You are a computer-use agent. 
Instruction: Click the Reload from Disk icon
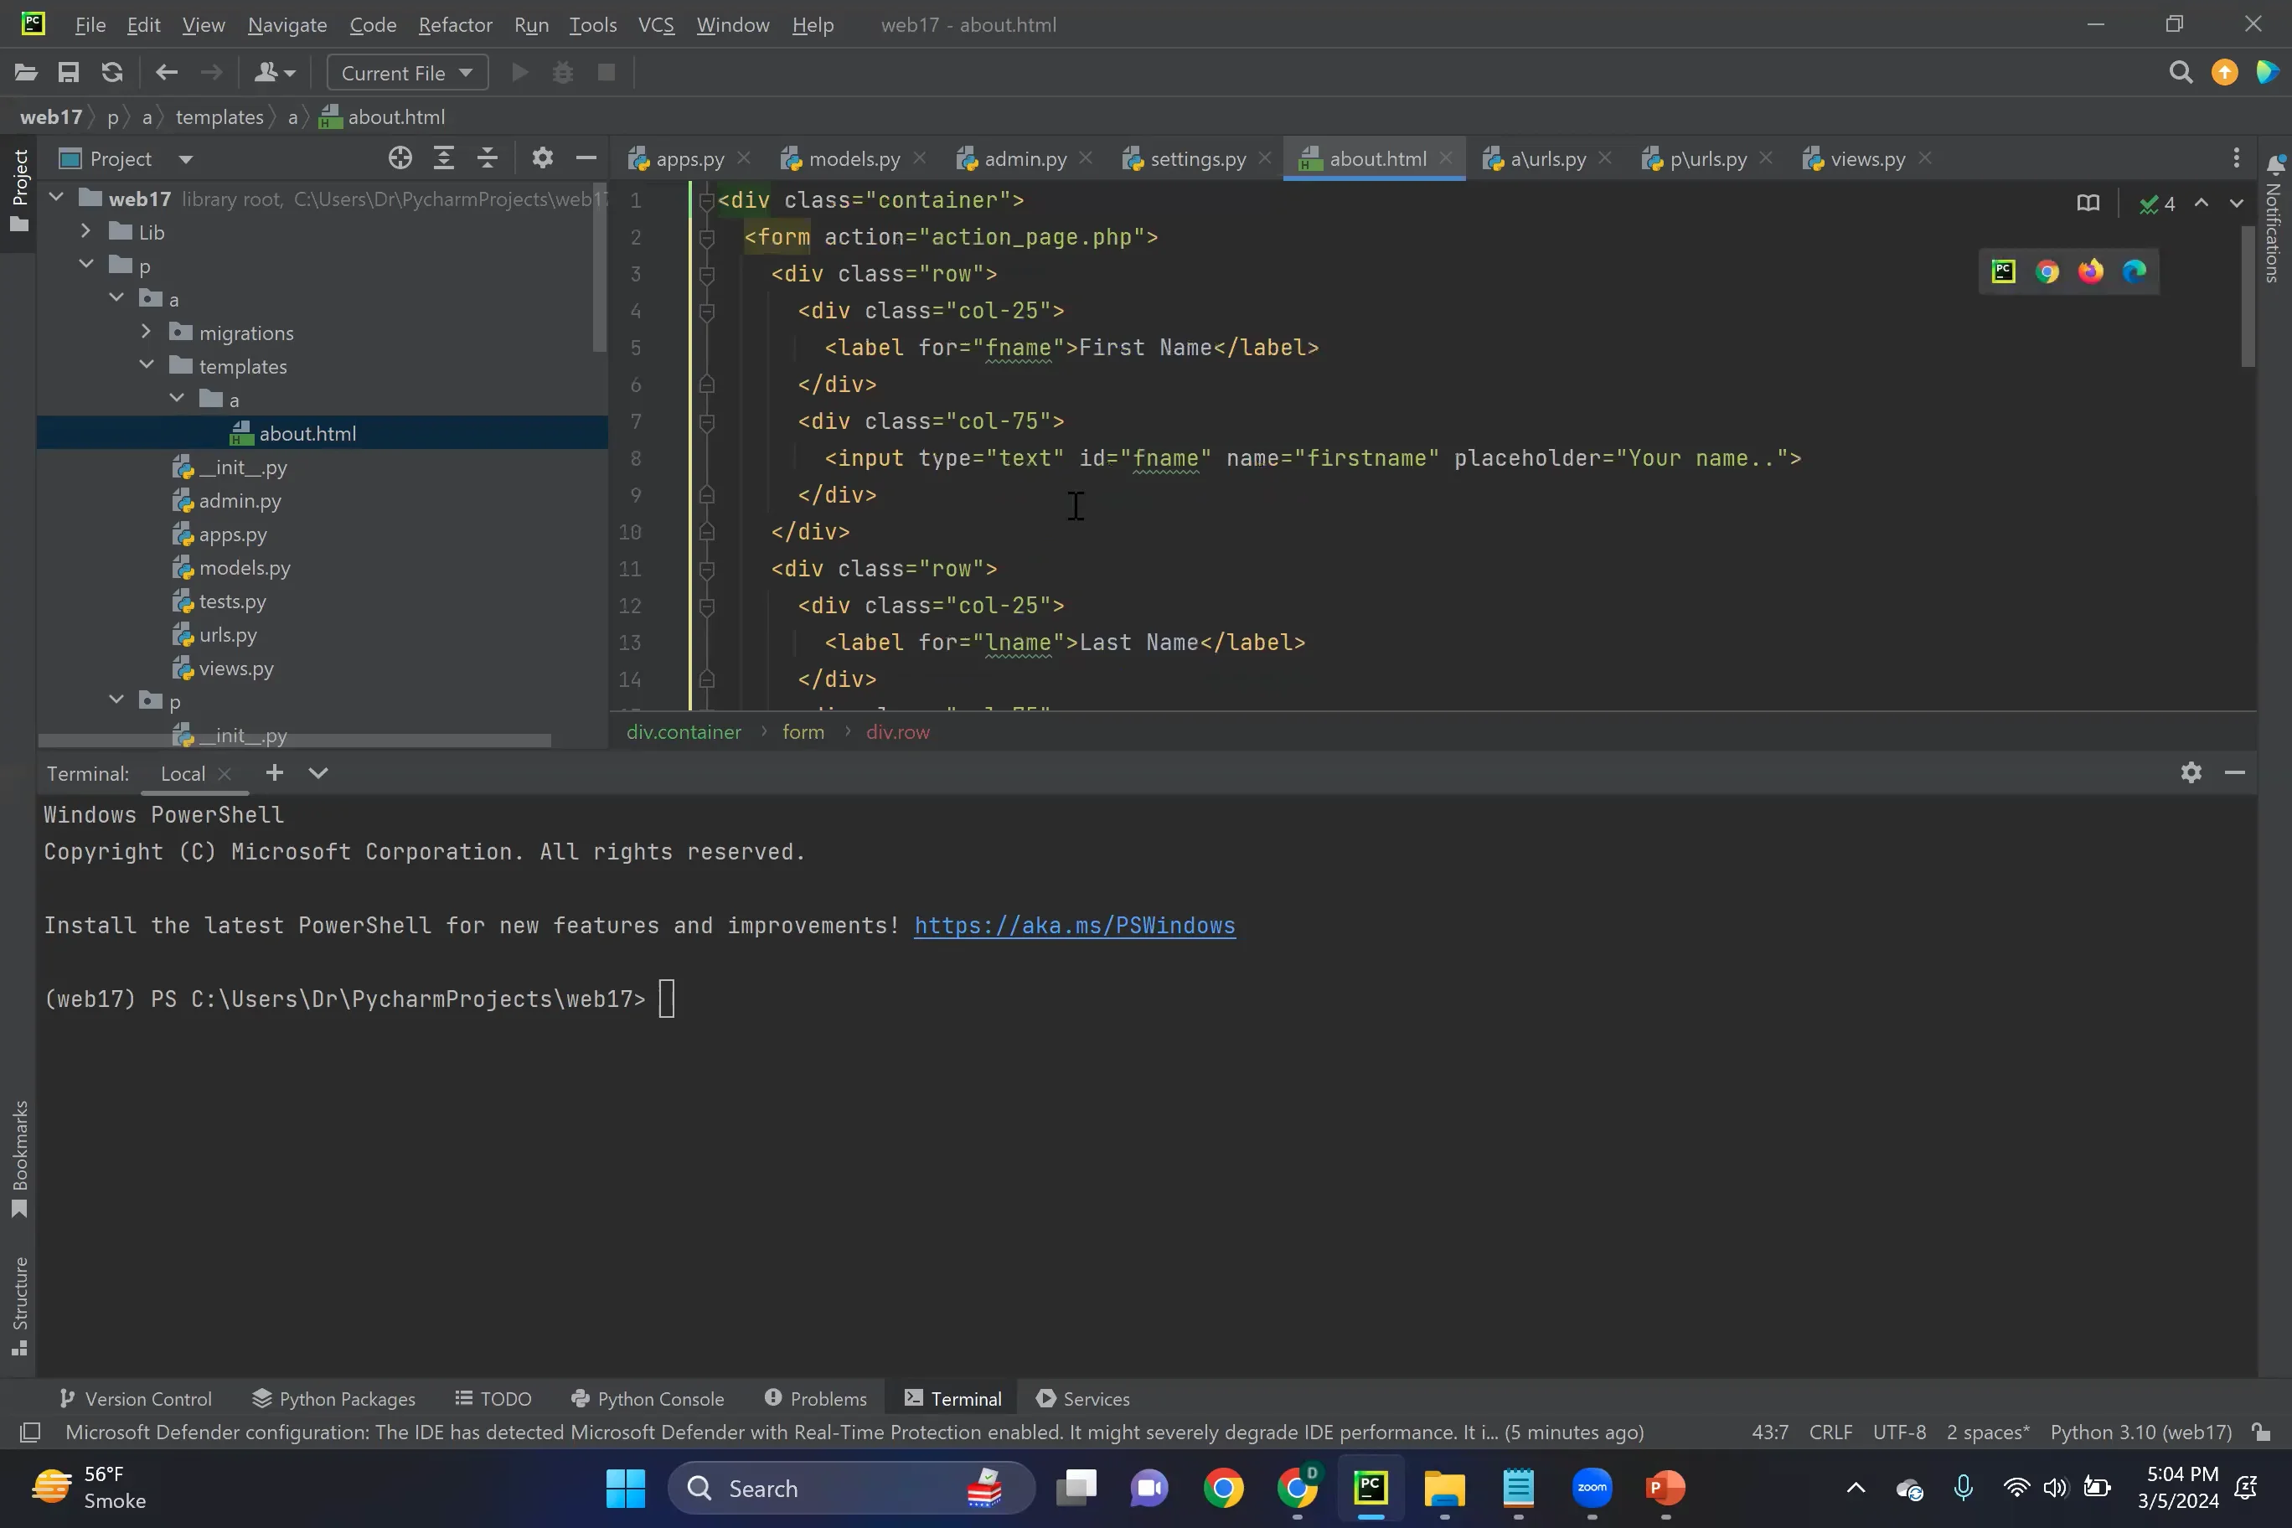point(112,73)
